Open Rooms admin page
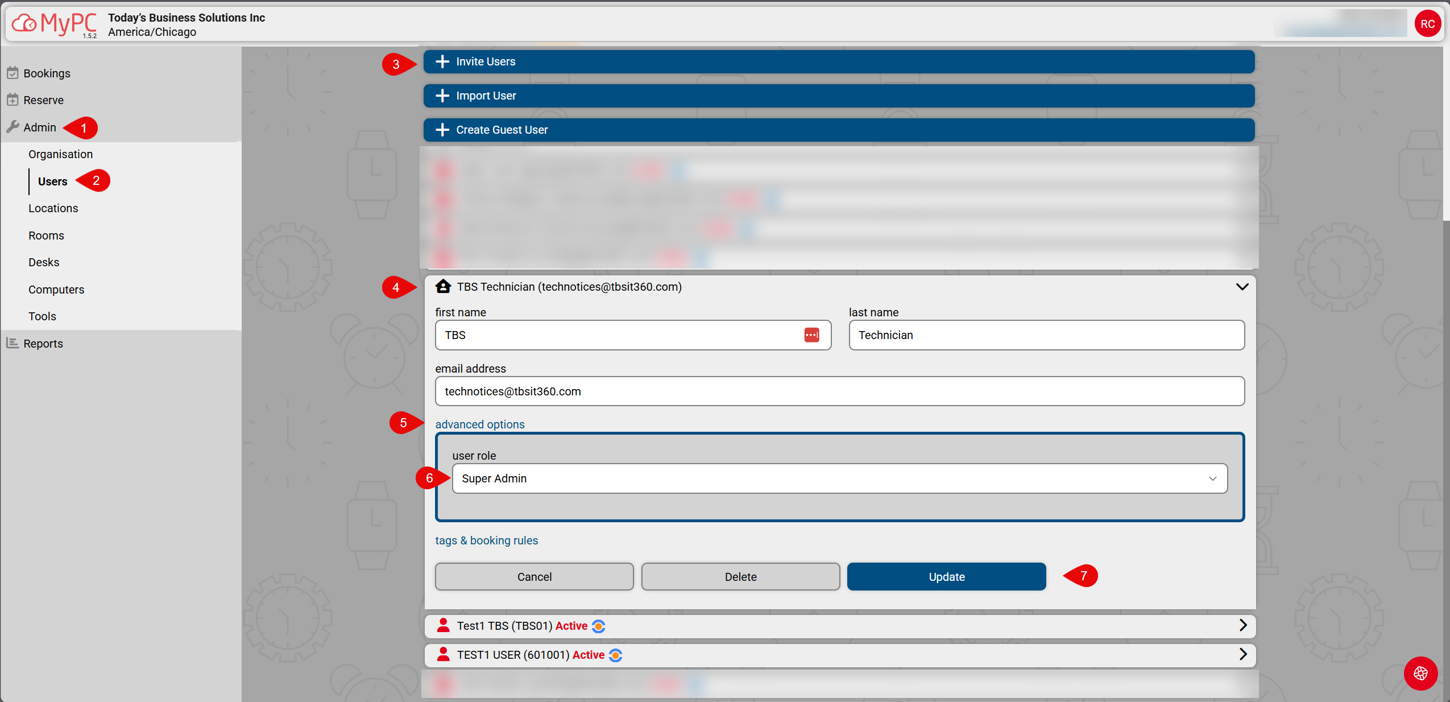The height and width of the screenshot is (702, 1450). (46, 236)
